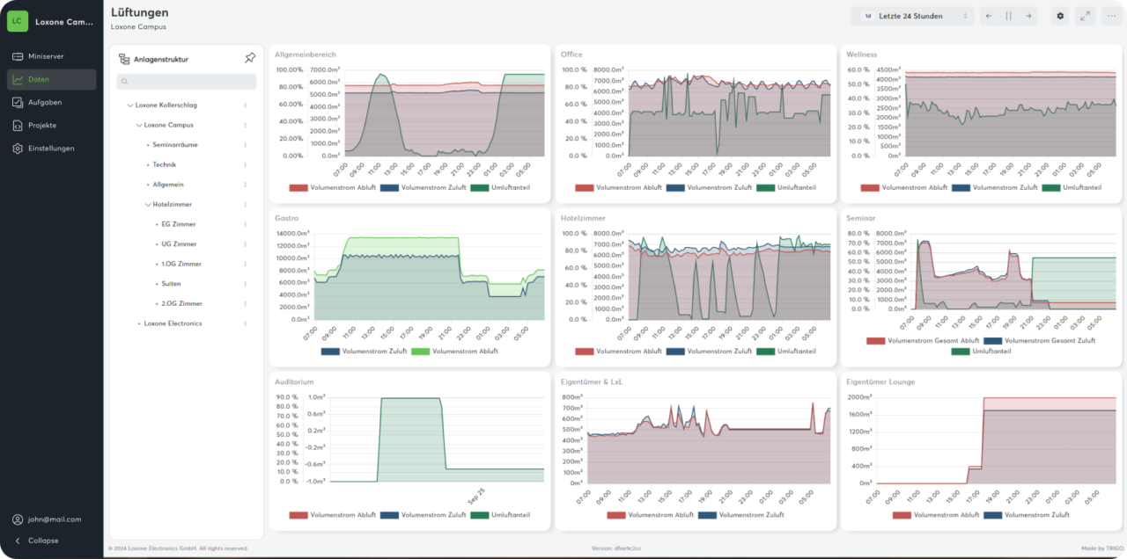Pause live updates with the pause icon
The height and width of the screenshot is (559, 1127).
tap(1007, 15)
